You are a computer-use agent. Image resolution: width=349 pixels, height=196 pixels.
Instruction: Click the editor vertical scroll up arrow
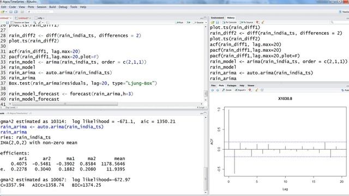[206, 27]
